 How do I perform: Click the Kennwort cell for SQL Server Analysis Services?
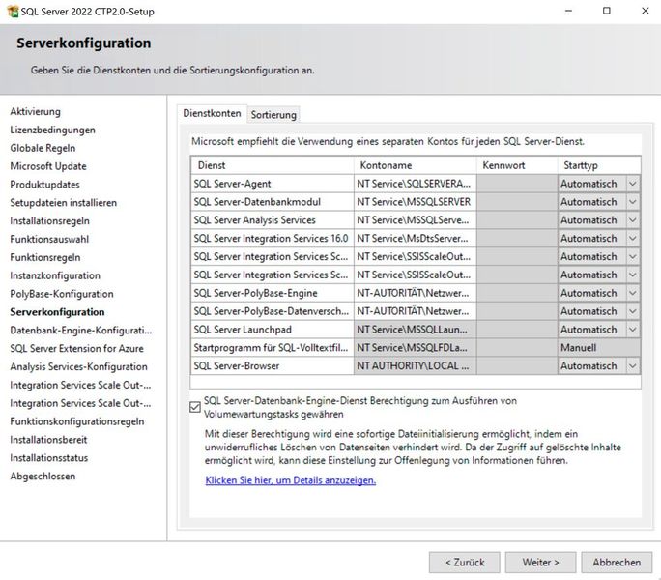click(x=517, y=220)
